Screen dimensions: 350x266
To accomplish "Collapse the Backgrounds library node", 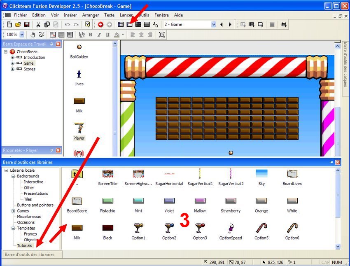I will 13,176.
